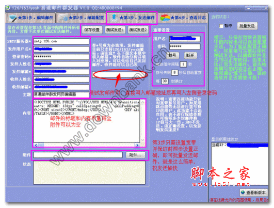Close the window via title bar X
The image size is (274, 208).
(x=266, y=8)
